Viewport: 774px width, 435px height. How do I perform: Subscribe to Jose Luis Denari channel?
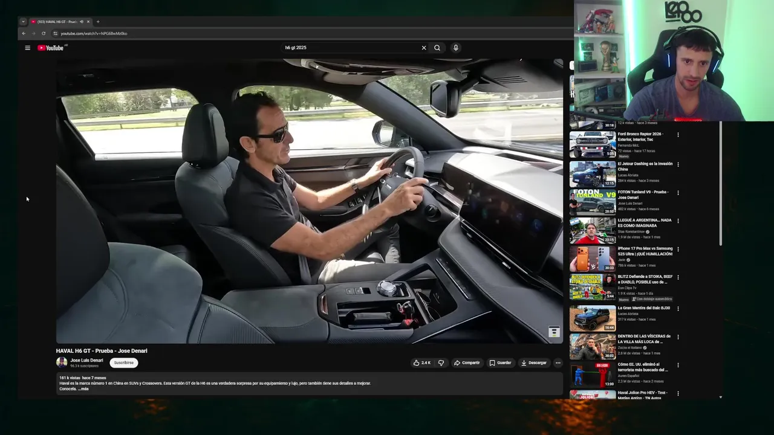[124, 363]
